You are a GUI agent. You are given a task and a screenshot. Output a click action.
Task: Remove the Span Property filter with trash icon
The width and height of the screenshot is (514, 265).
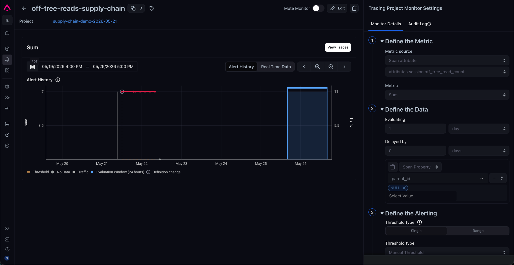click(393, 167)
